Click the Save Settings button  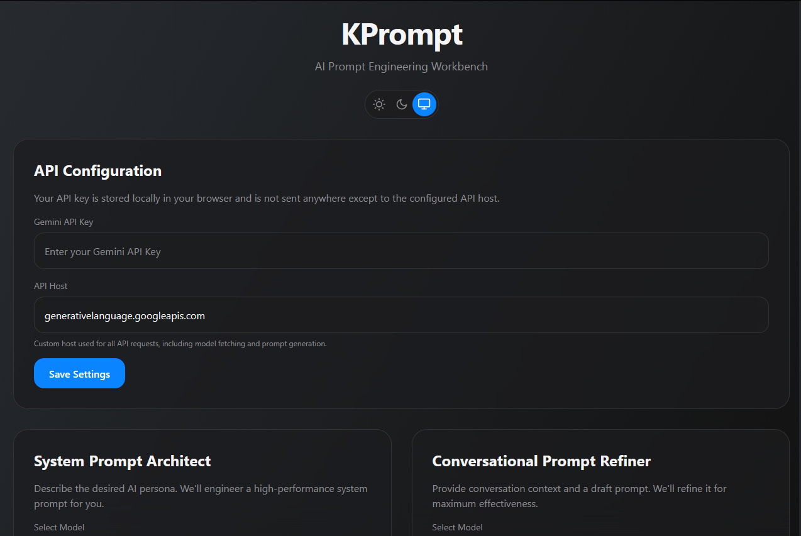[79, 373]
